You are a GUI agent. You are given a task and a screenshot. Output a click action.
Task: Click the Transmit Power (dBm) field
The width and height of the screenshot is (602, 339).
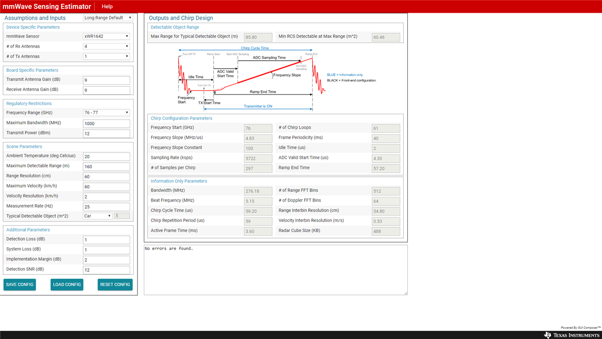coord(106,133)
